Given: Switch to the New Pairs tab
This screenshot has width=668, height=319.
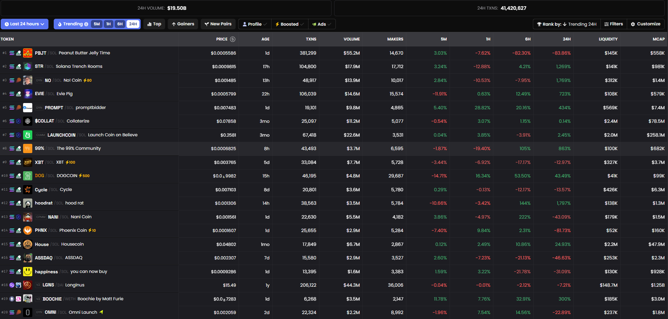Looking at the screenshot, I should [x=218, y=24].
